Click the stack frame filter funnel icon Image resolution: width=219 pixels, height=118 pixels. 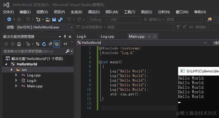pyautogui.click(x=178, y=27)
